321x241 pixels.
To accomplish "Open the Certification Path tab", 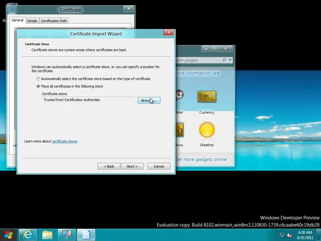I will click(x=54, y=21).
